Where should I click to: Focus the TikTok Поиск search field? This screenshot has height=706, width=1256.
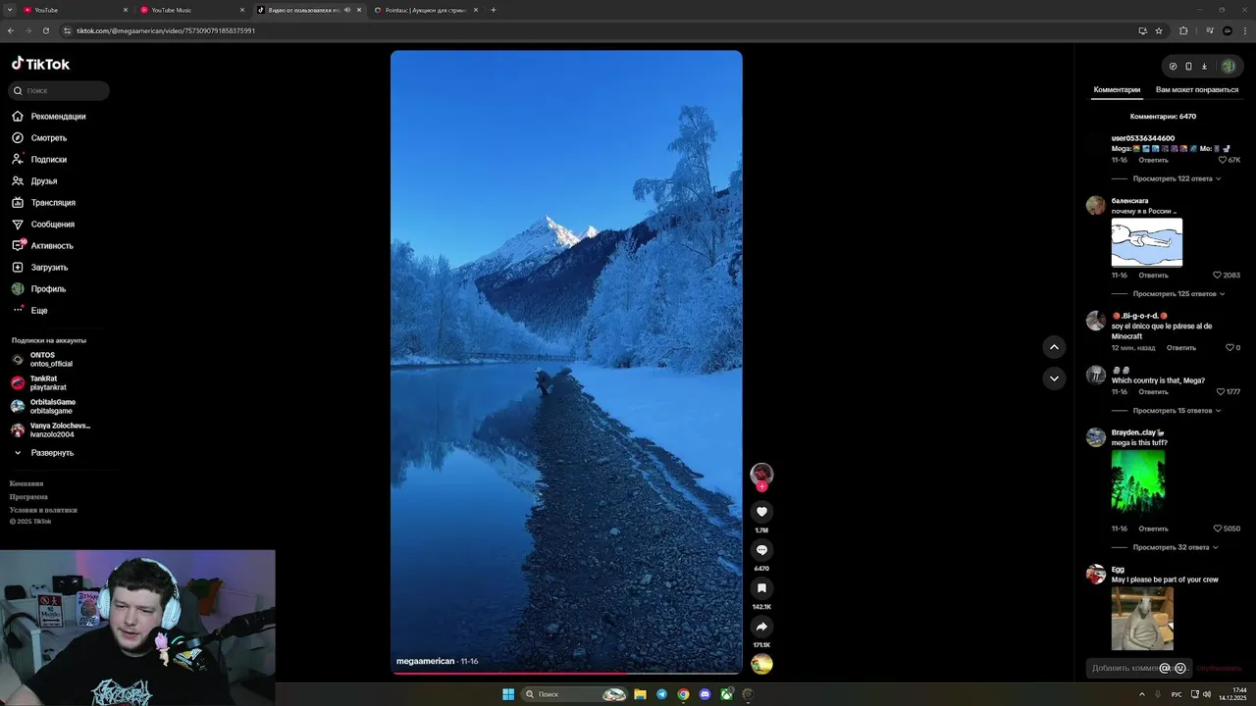pos(59,90)
